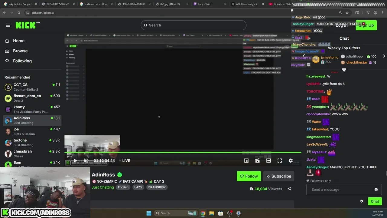Show next Weekly Top Gifters
The image size is (387, 218).
pos(384,56)
